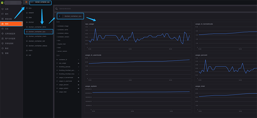The width and height of the screenshot is (257, 118).
Task: Toggle visibility eye for throttling_periods
Action: click(x=78, y=67)
